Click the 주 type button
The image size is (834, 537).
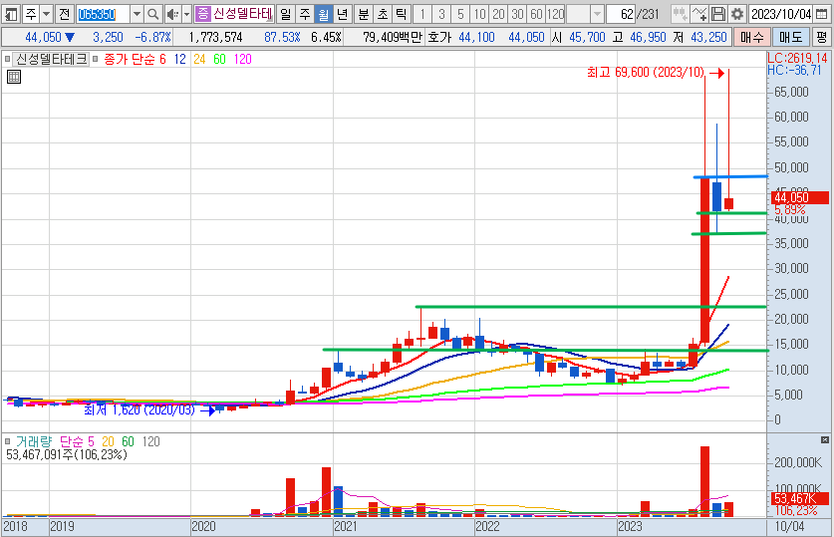[31, 14]
